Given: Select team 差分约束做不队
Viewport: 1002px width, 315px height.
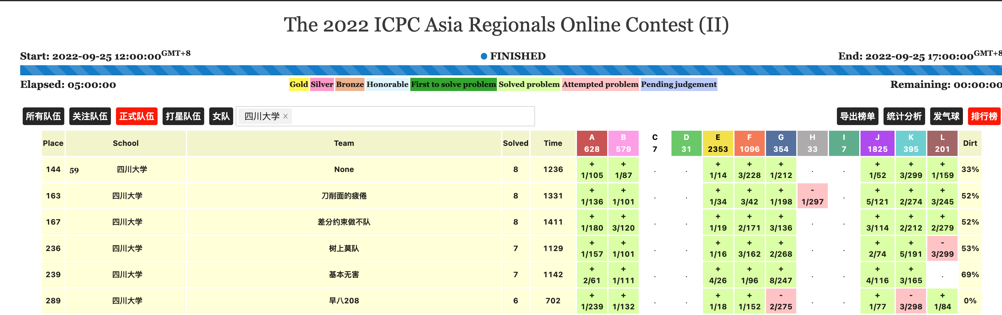Looking at the screenshot, I should (x=344, y=222).
